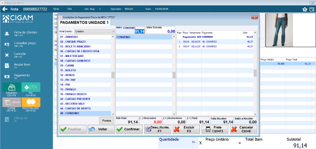Select the PAGAMENTOS UNIDADE 1 tab
The width and height of the screenshot is (316, 149).
(85, 22)
